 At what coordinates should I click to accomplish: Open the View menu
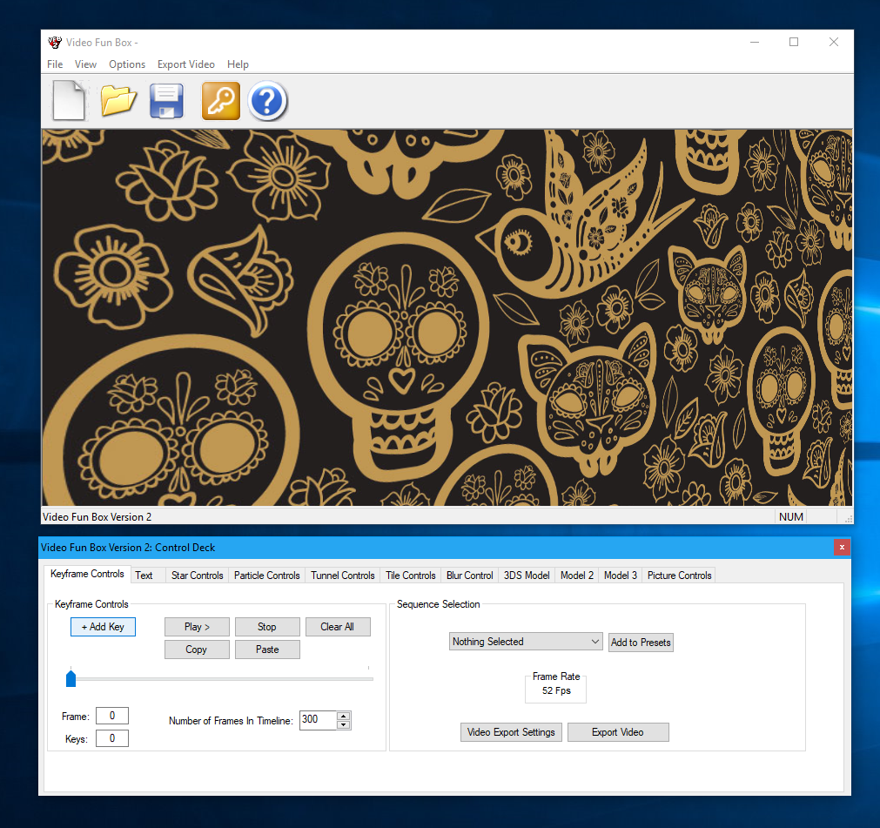click(86, 64)
